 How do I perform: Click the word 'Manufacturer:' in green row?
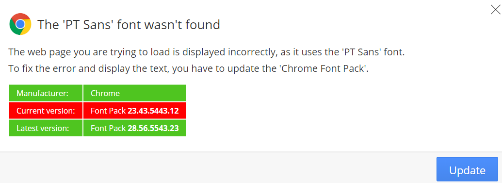pyautogui.click(x=42, y=93)
